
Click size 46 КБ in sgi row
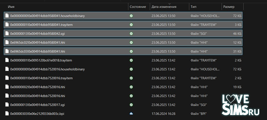pos(237,33)
